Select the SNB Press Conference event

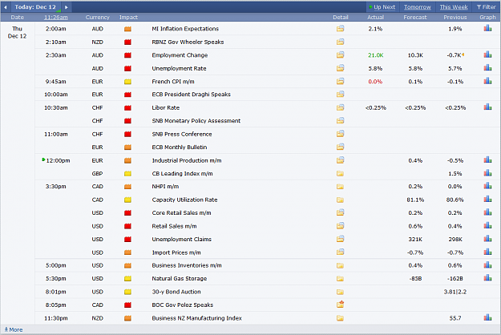point(182,134)
